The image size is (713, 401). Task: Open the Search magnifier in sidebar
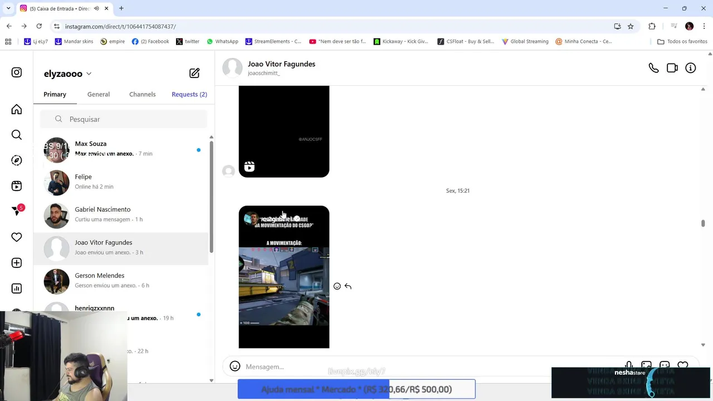coord(17,135)
